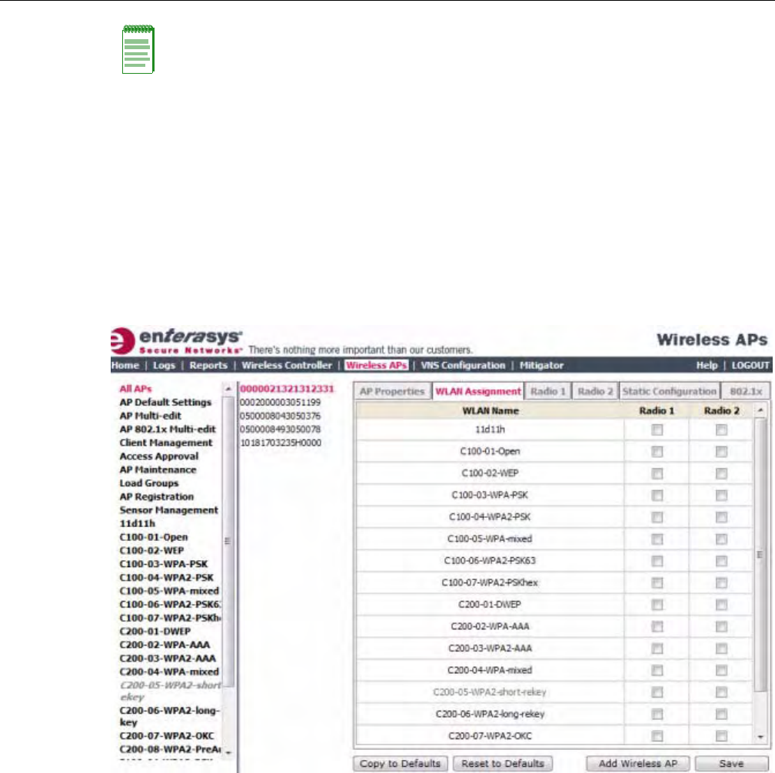The height and width of the screenshot is (773, 775).
Task: Click WLAN table scrollbar down arrow
Action: [x=760, y=736]
